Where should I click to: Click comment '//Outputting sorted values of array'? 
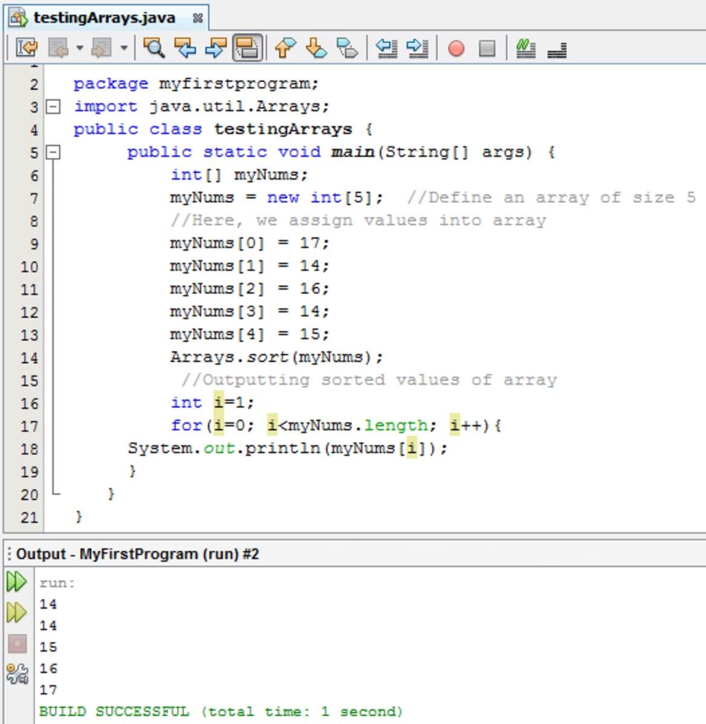pos(369,380)
